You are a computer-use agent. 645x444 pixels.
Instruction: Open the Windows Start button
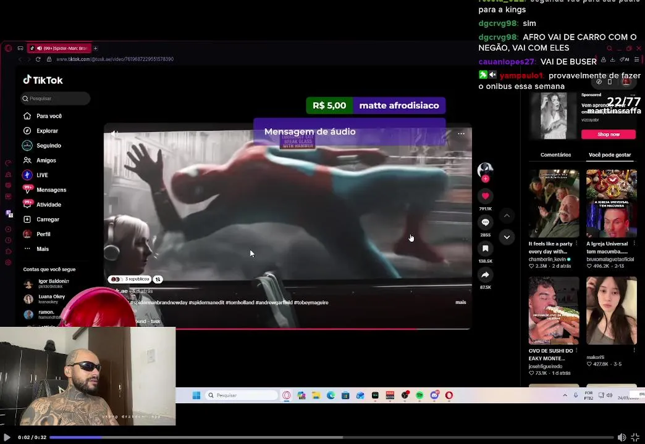(196, 395)
